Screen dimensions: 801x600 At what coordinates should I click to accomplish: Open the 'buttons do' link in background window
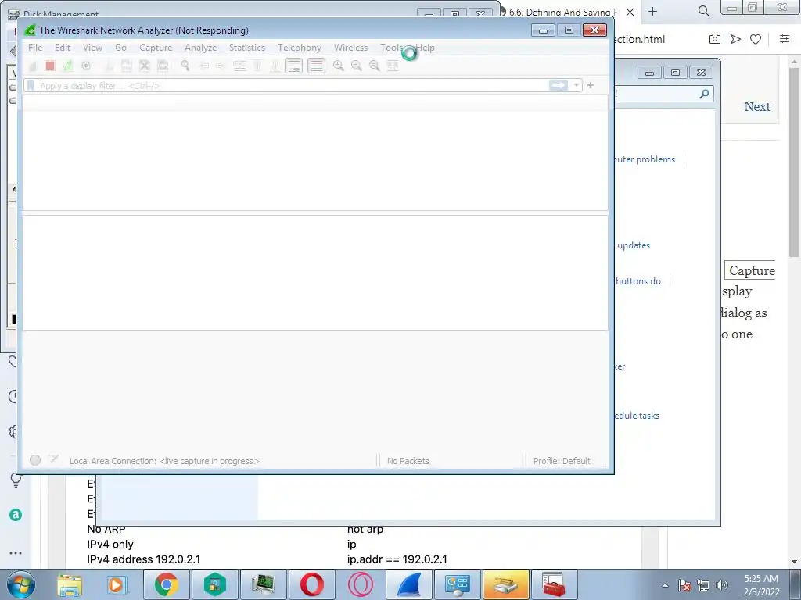pos(638,281)
